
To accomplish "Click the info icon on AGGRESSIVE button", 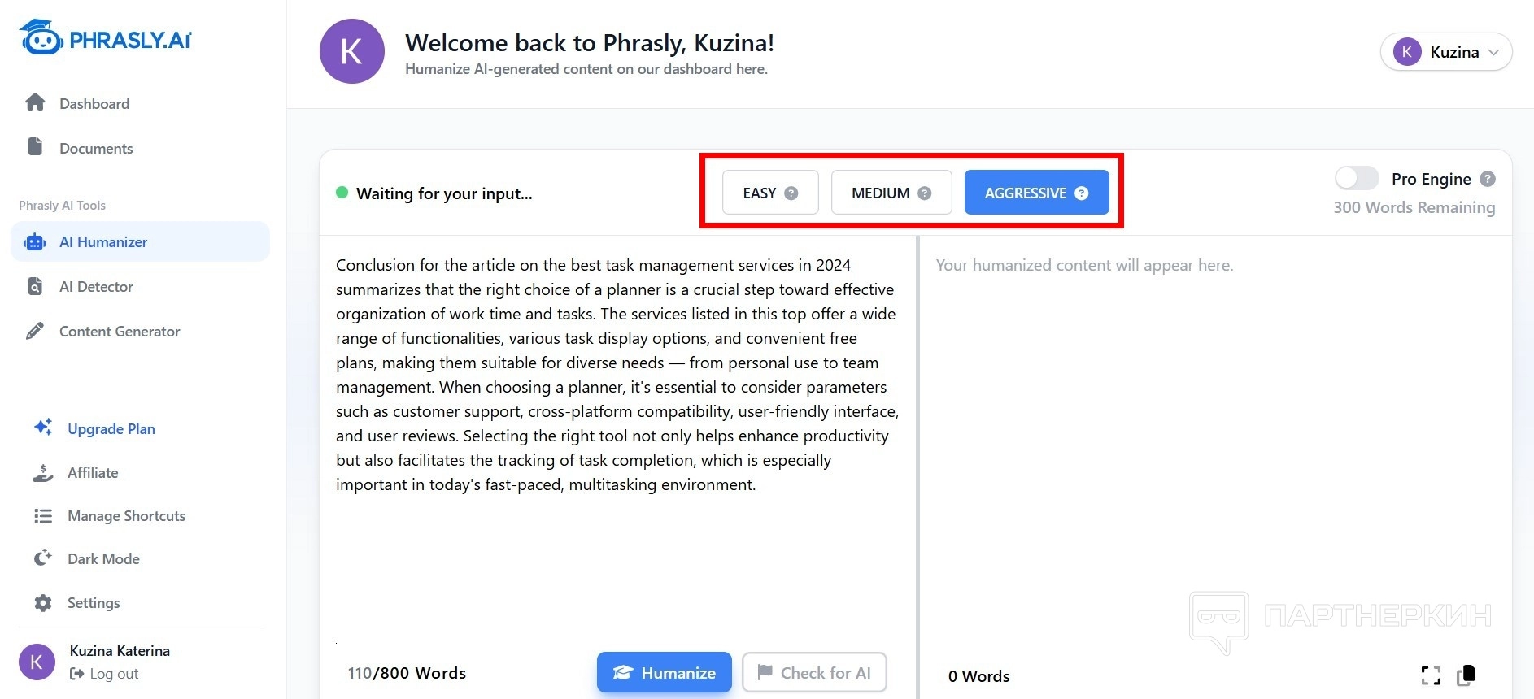I will (x=1081, y=193).
